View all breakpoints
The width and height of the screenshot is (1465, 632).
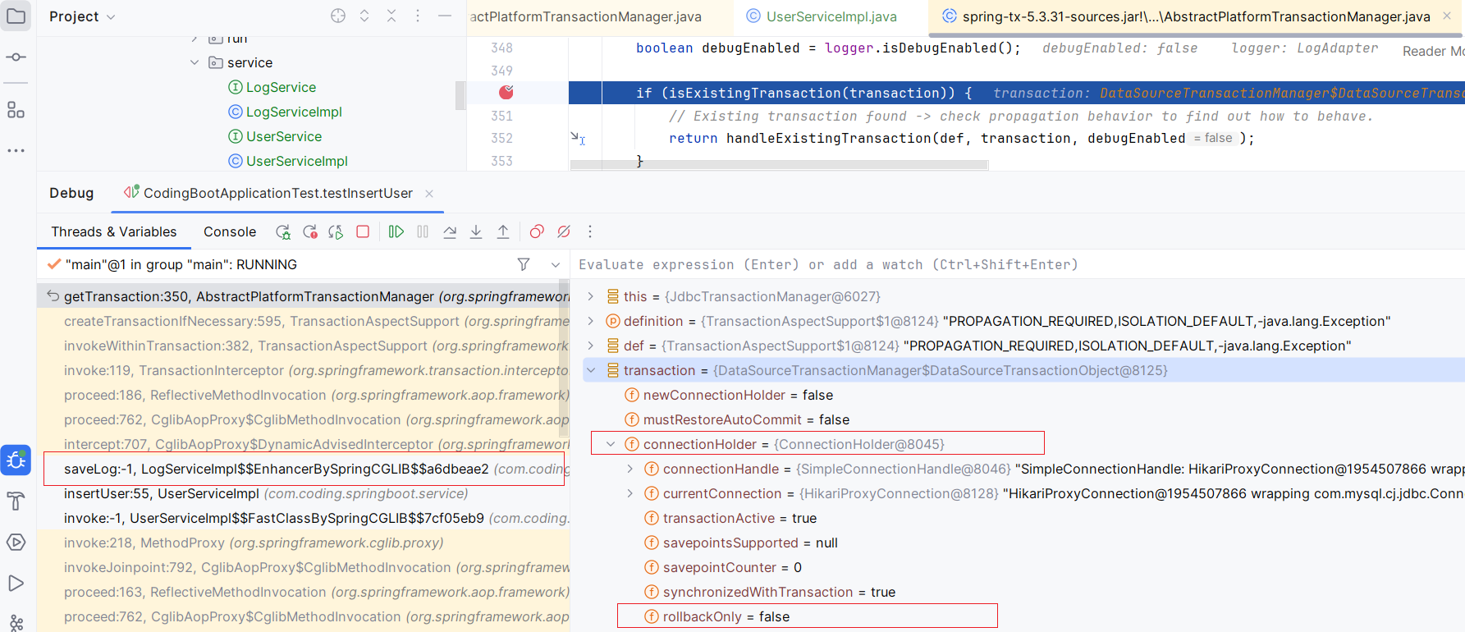537,232
